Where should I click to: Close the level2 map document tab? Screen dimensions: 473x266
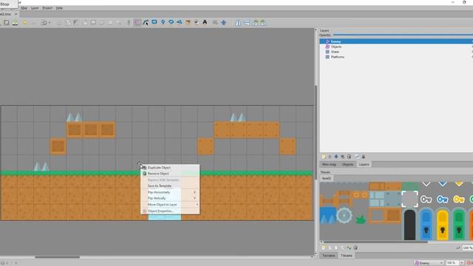tap(16, 14)
